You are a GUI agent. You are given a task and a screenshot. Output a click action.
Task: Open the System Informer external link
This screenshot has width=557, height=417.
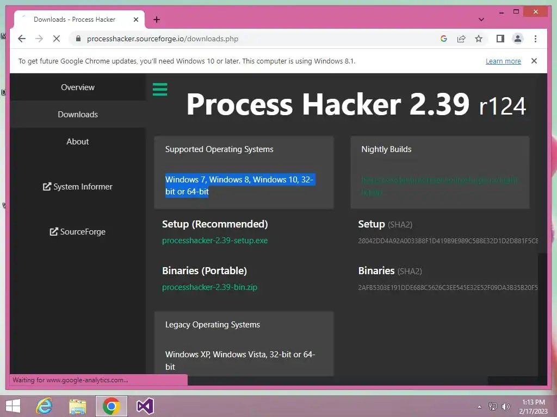coord(77,187)
